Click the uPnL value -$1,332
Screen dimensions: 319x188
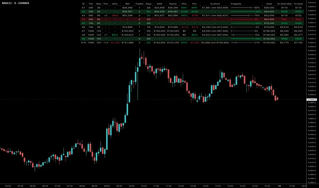point(115,43)
